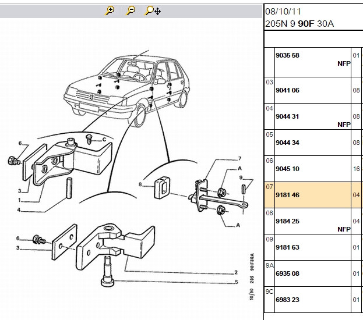Click reference 05 in parts table

(x=269, y=134)
